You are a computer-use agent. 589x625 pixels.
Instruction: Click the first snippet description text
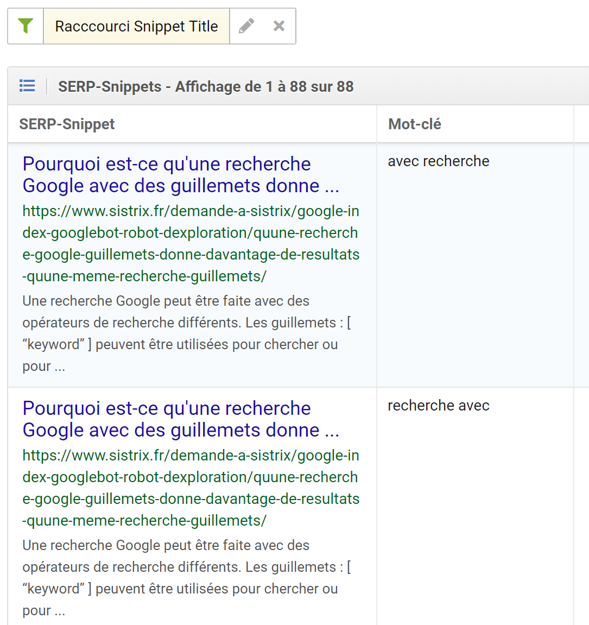(x=187, y=333)
